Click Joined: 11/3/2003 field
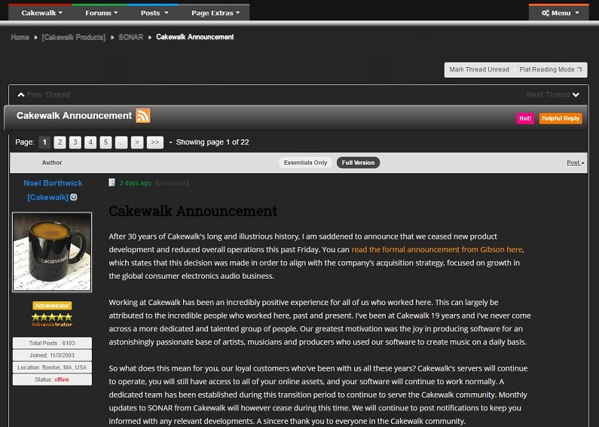This screenshot has width=599, height=427. 52,355
